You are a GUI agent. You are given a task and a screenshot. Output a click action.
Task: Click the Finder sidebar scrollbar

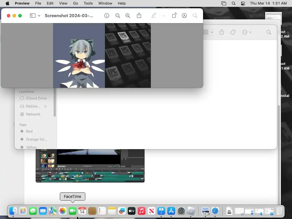(55, 102)
